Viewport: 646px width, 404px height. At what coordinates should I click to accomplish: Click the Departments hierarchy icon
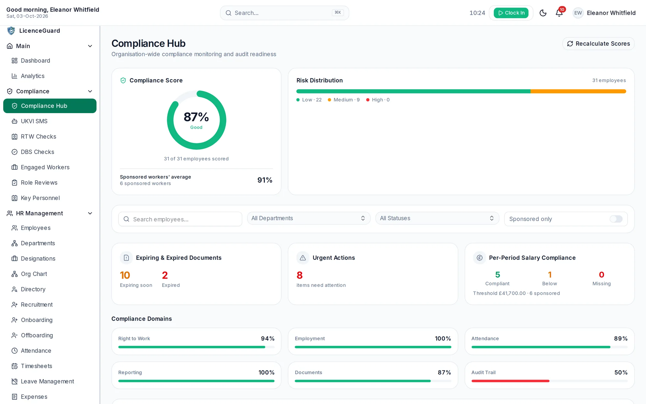[x=15, y=243]
